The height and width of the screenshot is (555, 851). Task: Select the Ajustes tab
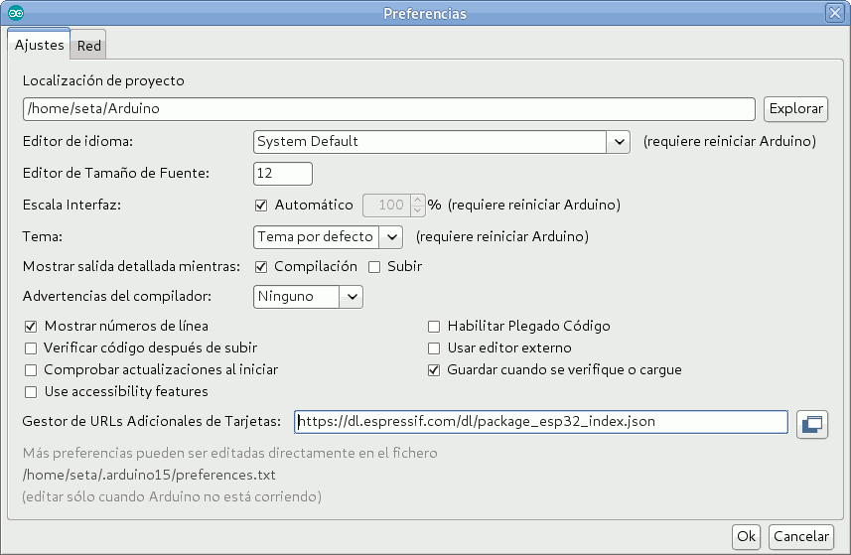(x=39, y=45)
